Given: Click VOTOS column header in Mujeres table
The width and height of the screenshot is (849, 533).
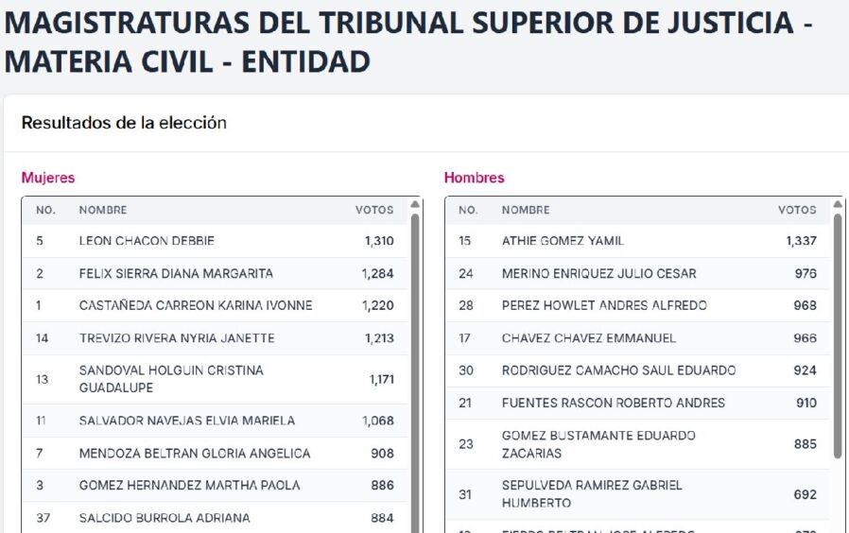Looking at the screenshot, I should point(374,210).
